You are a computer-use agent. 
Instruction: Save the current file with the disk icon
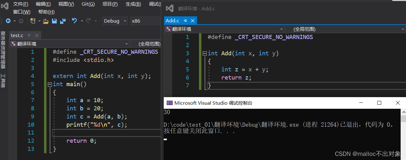54,21
